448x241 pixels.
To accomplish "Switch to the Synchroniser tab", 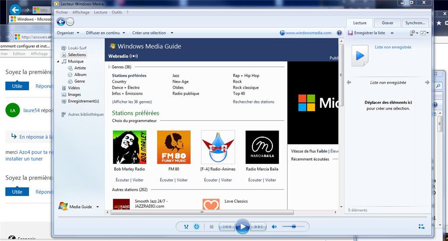I will pyautogui.click(x=415, y=23).
